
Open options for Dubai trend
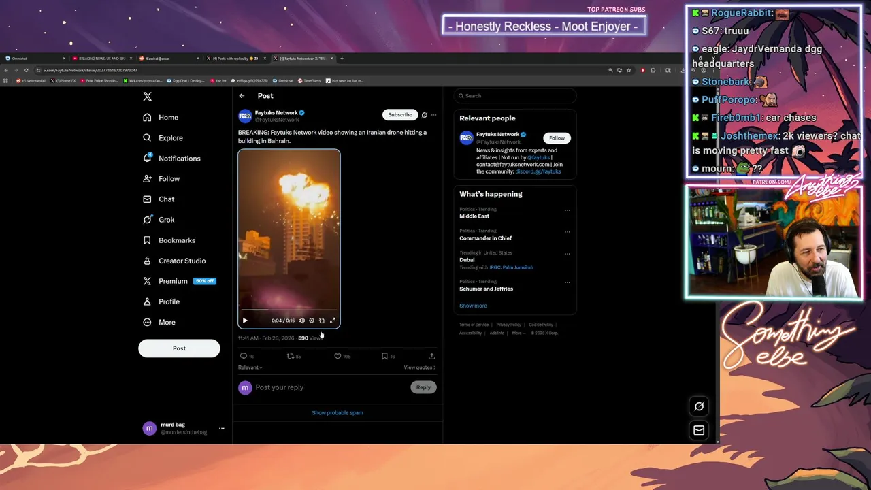[x=567, y=254]
